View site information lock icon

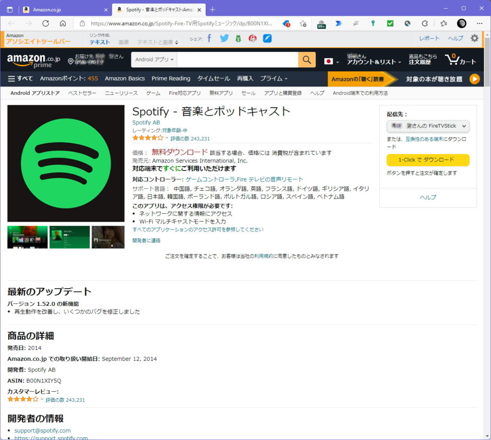pyautogui.click(x=82, y=23)
